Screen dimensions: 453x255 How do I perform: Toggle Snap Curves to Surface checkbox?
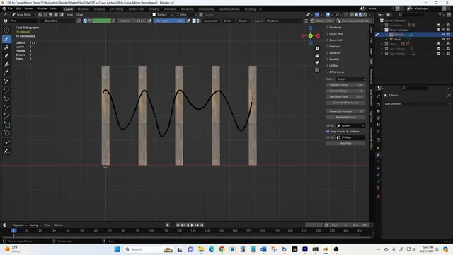click(x=328, y=132)
